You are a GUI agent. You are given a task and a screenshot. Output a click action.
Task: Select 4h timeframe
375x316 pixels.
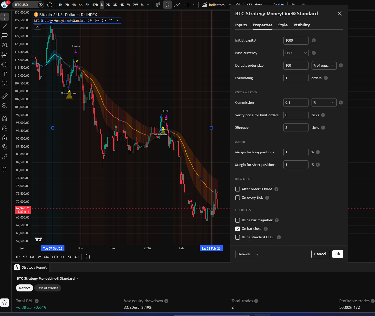pyautogui.click(x=74, y=5)
